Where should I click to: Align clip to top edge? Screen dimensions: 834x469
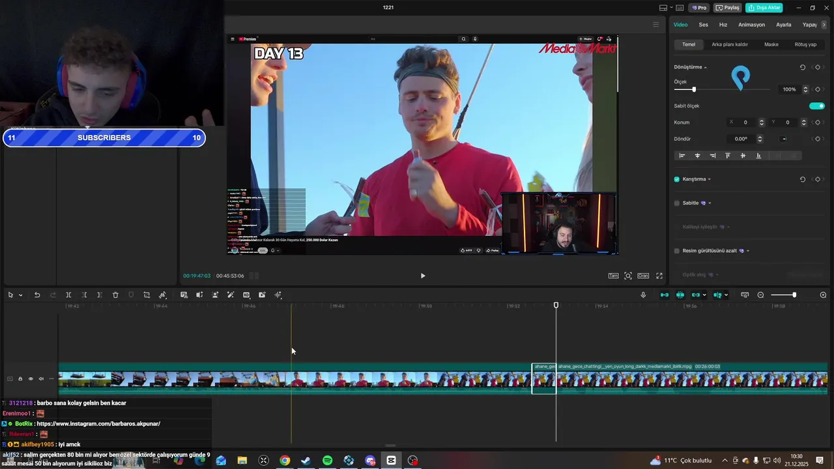pyautogui.click(x=728, y=156)
